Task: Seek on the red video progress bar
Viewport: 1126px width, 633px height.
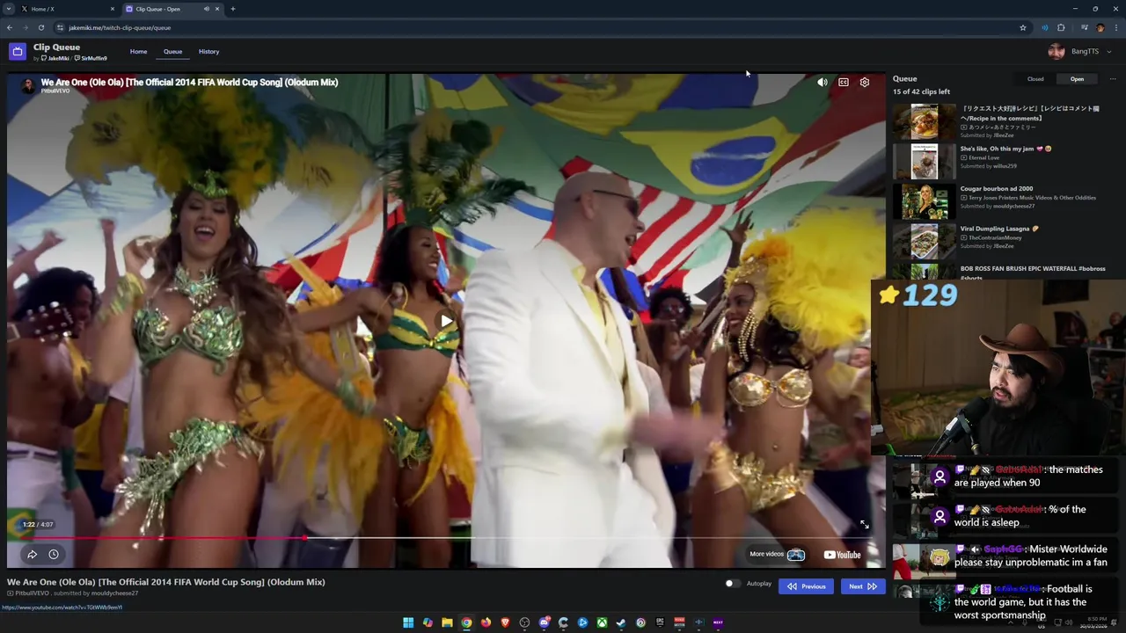Action: point(446,537)
